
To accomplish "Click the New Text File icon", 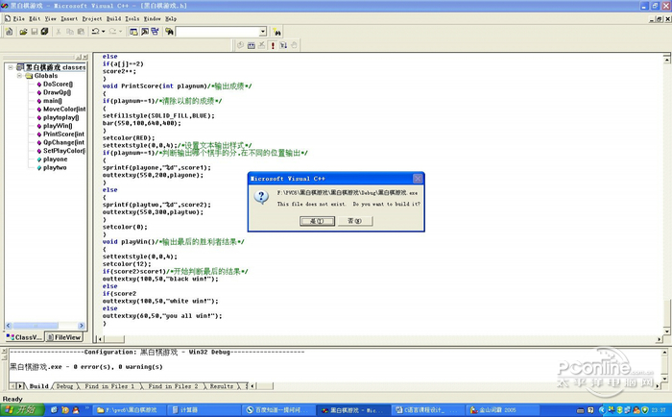I will click(x=9, y=32).
